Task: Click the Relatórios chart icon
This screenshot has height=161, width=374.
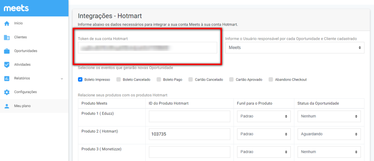Action: pos(7,78)
